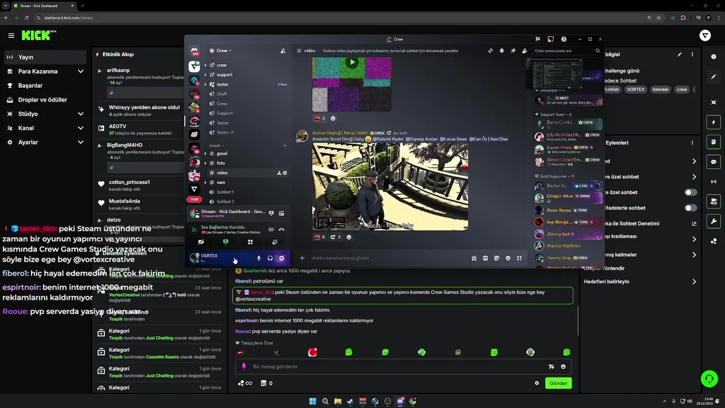
Task: Toggle the ifadelerle sohbet switch
Action: point(690,208)
